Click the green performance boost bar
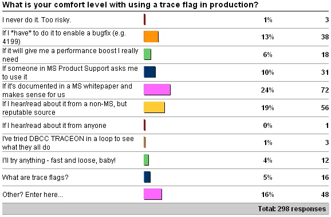Viewport: 331px width, 217px height. click(147, 54)
